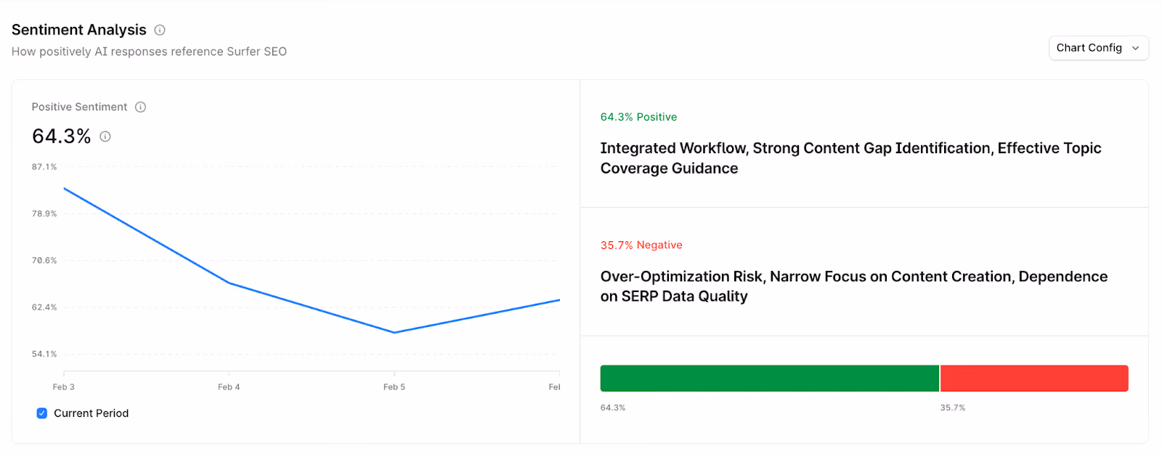Click the 70.6% y-axis label
1162x454 pixels.
[x=44, y=260]
